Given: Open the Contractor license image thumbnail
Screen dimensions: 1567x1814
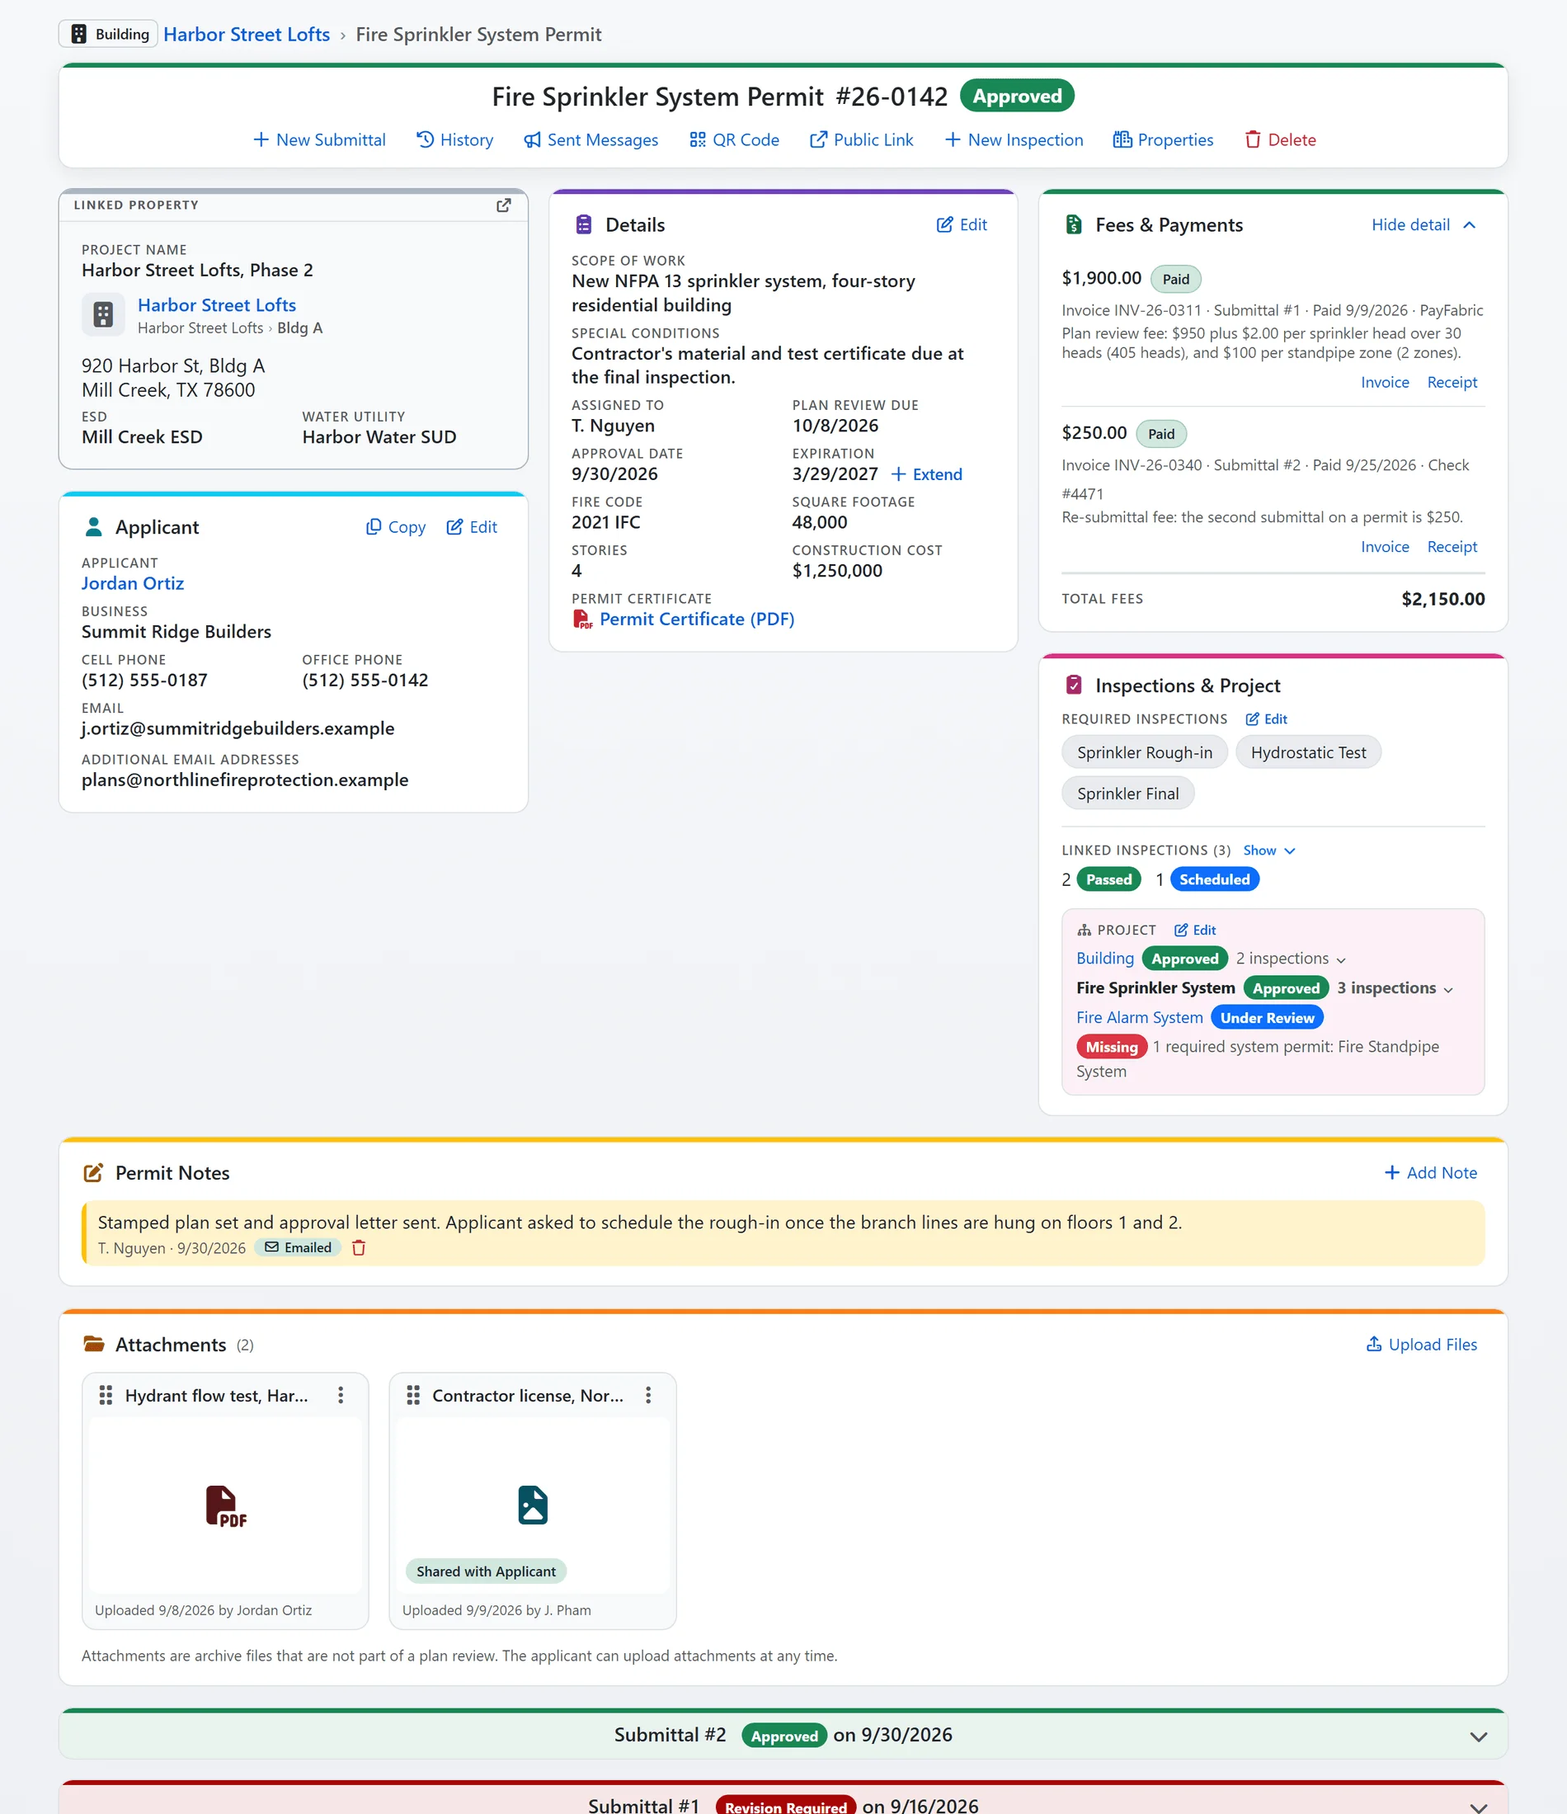Looking at the screenshot, I should point(532,1505).
